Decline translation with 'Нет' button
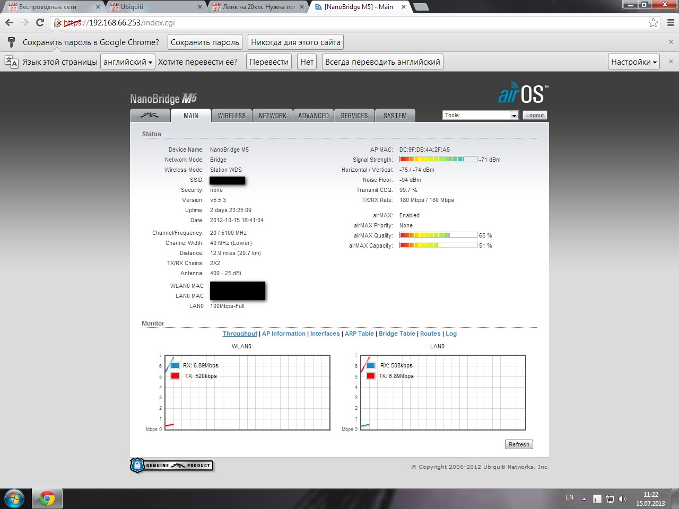Screen dimensions: 679x509 pyautogui.click(x=307, y=62)
